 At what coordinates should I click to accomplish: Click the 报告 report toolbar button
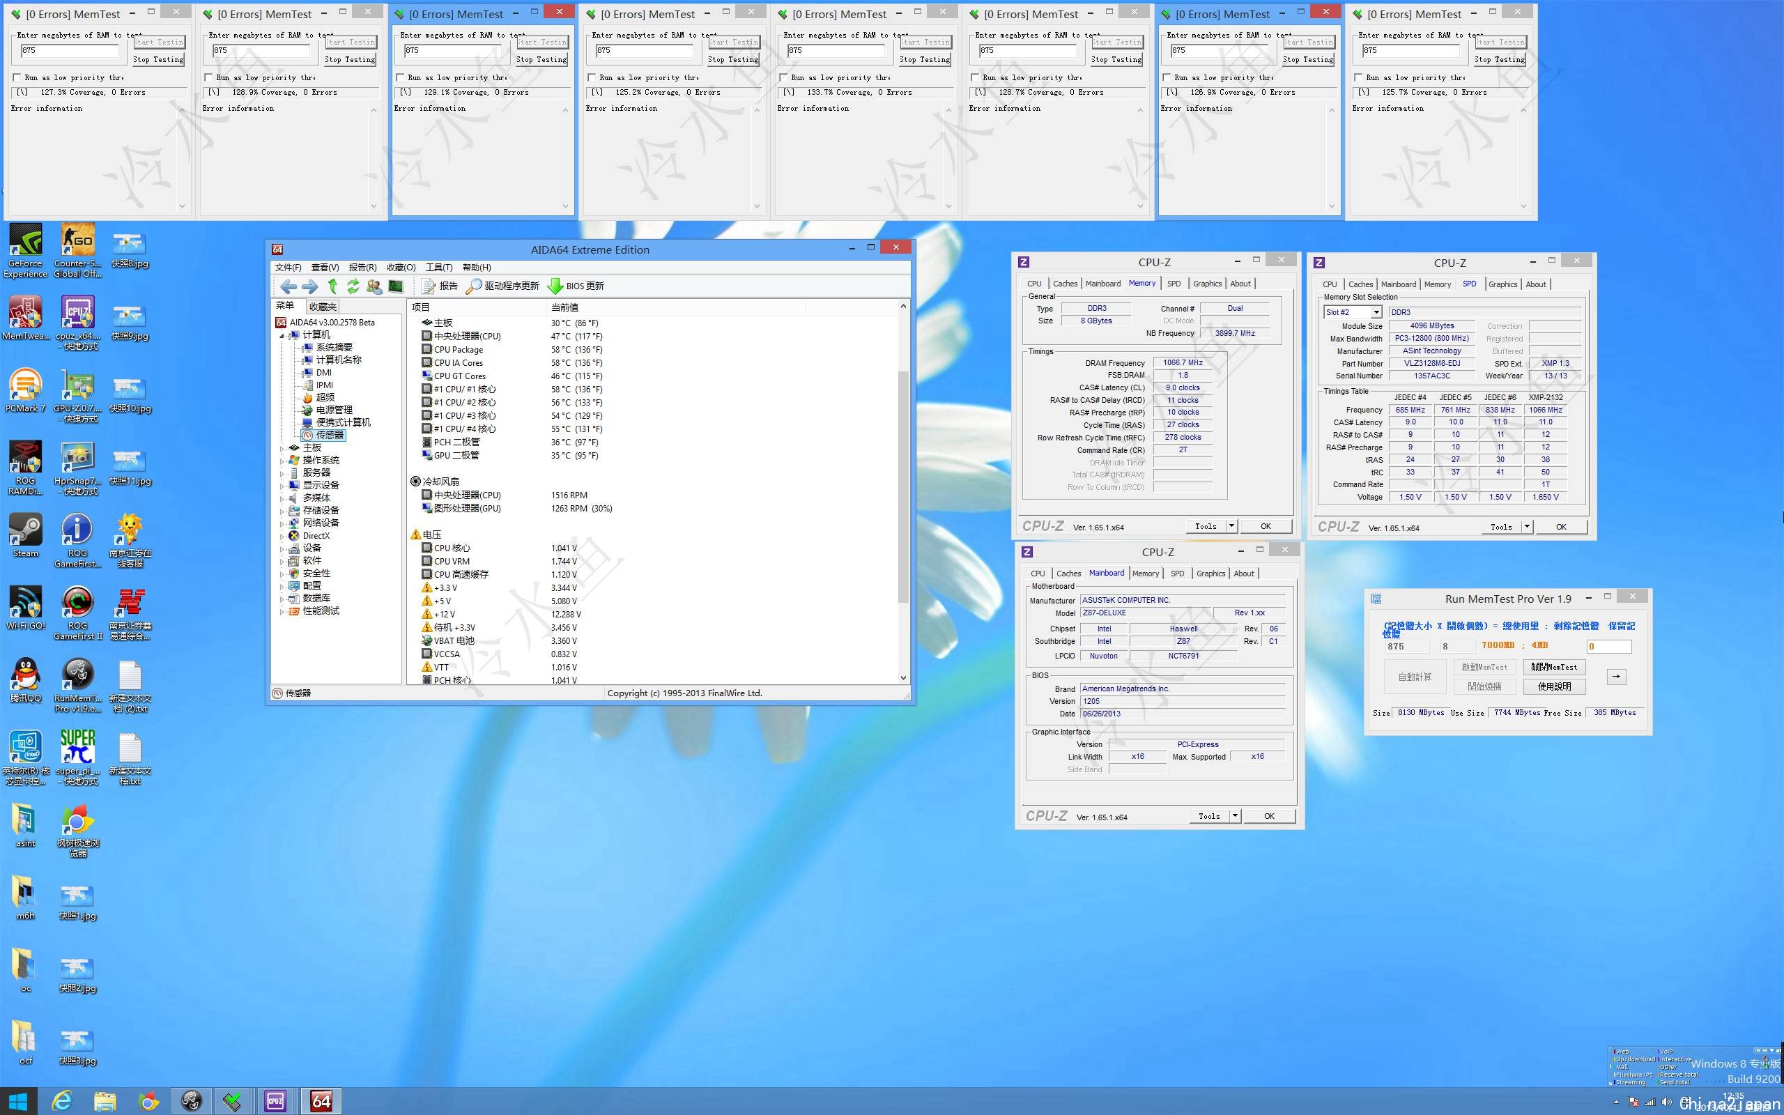(440, 286)
